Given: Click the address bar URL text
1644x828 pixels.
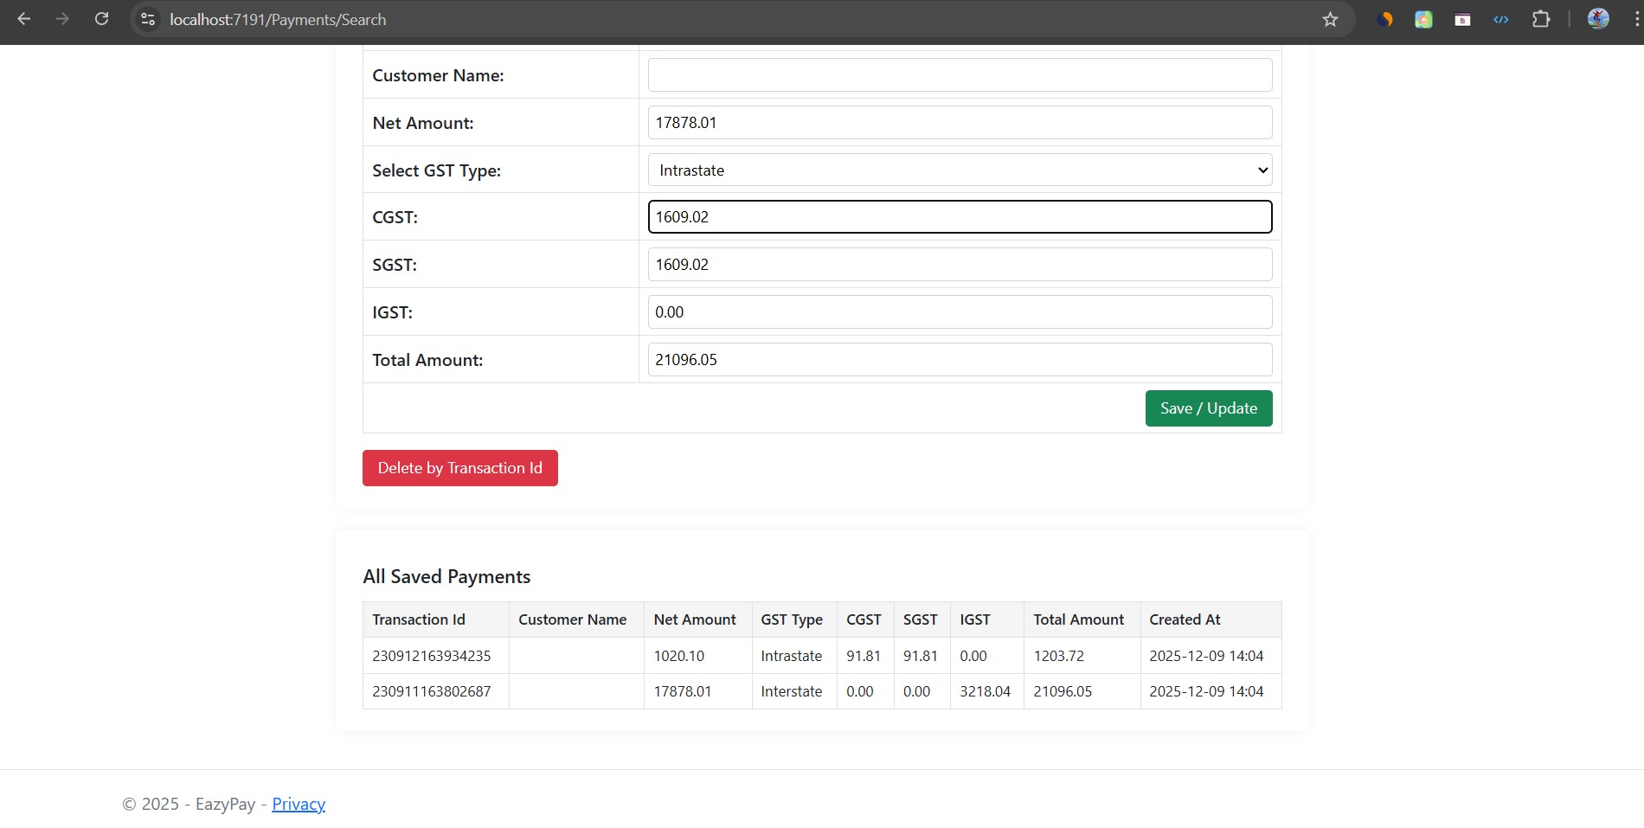Looking at the screenshot, I should tap(278, 19).
